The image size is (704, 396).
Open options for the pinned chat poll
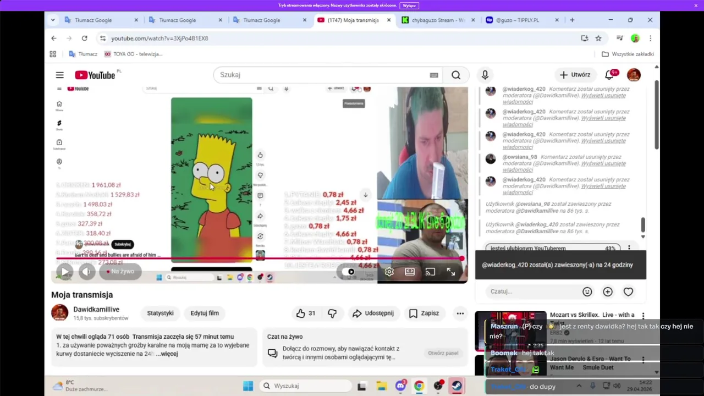(x=629, y=248)
